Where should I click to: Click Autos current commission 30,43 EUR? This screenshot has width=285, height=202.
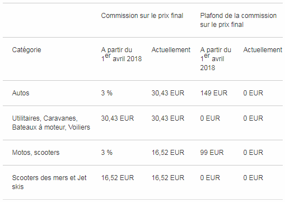click(x=168, y=93)
